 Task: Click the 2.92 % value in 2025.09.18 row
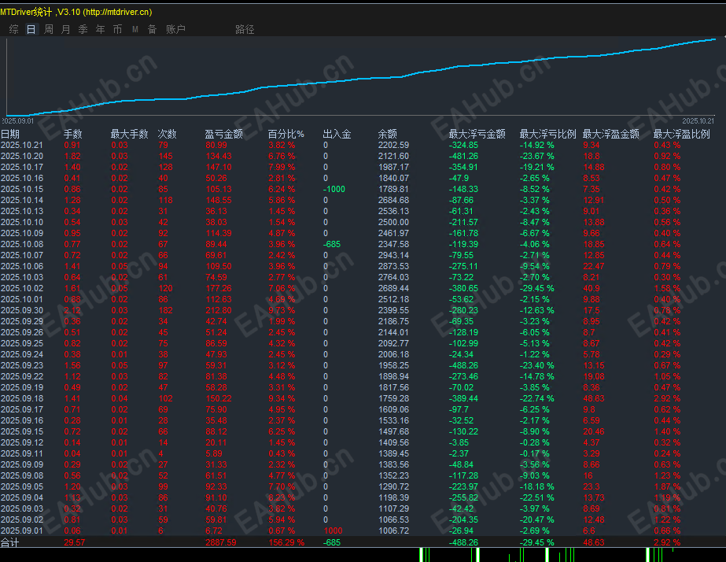[667, 398]
